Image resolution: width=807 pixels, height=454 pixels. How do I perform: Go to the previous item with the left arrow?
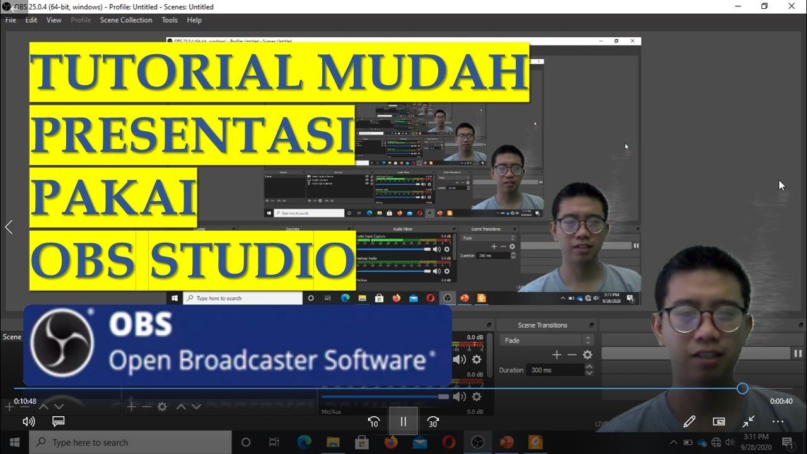point(8,227)
